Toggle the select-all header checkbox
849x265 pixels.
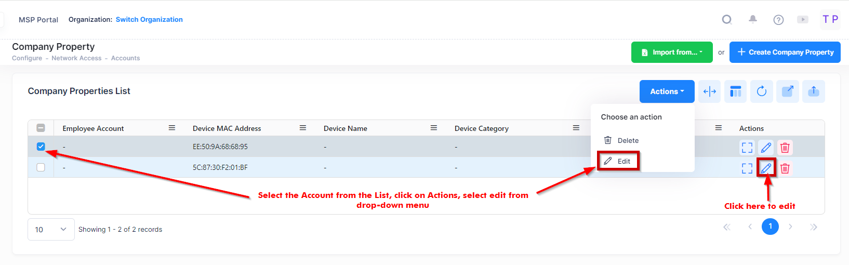41,128
